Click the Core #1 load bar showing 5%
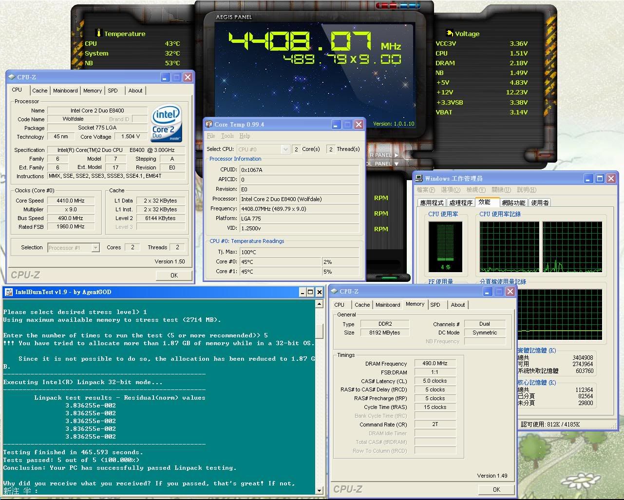This screenshot has width=624, height=500. [340, 271]
